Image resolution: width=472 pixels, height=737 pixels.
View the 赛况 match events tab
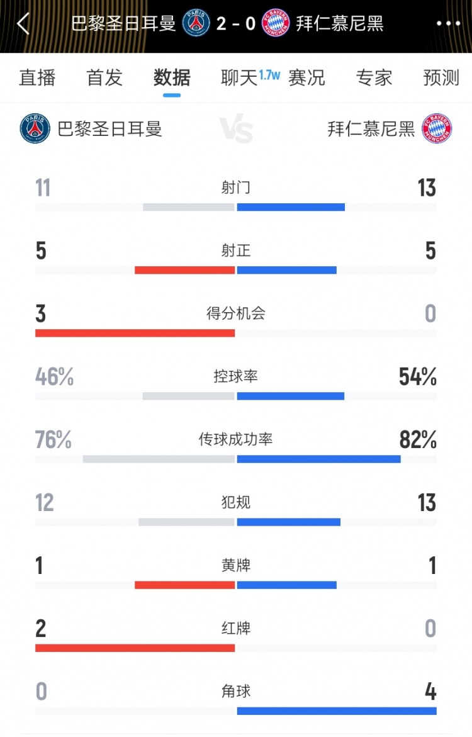306,78
